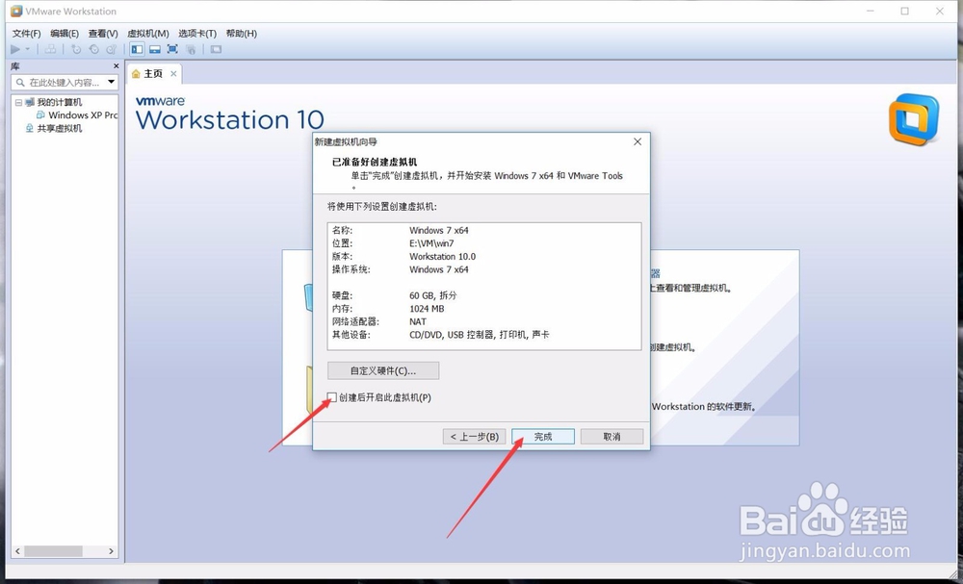Click the 名称 row value Windows 7 x64
Image resolution: width=963 pixels, height=584 pixels.
coord(438,230)
